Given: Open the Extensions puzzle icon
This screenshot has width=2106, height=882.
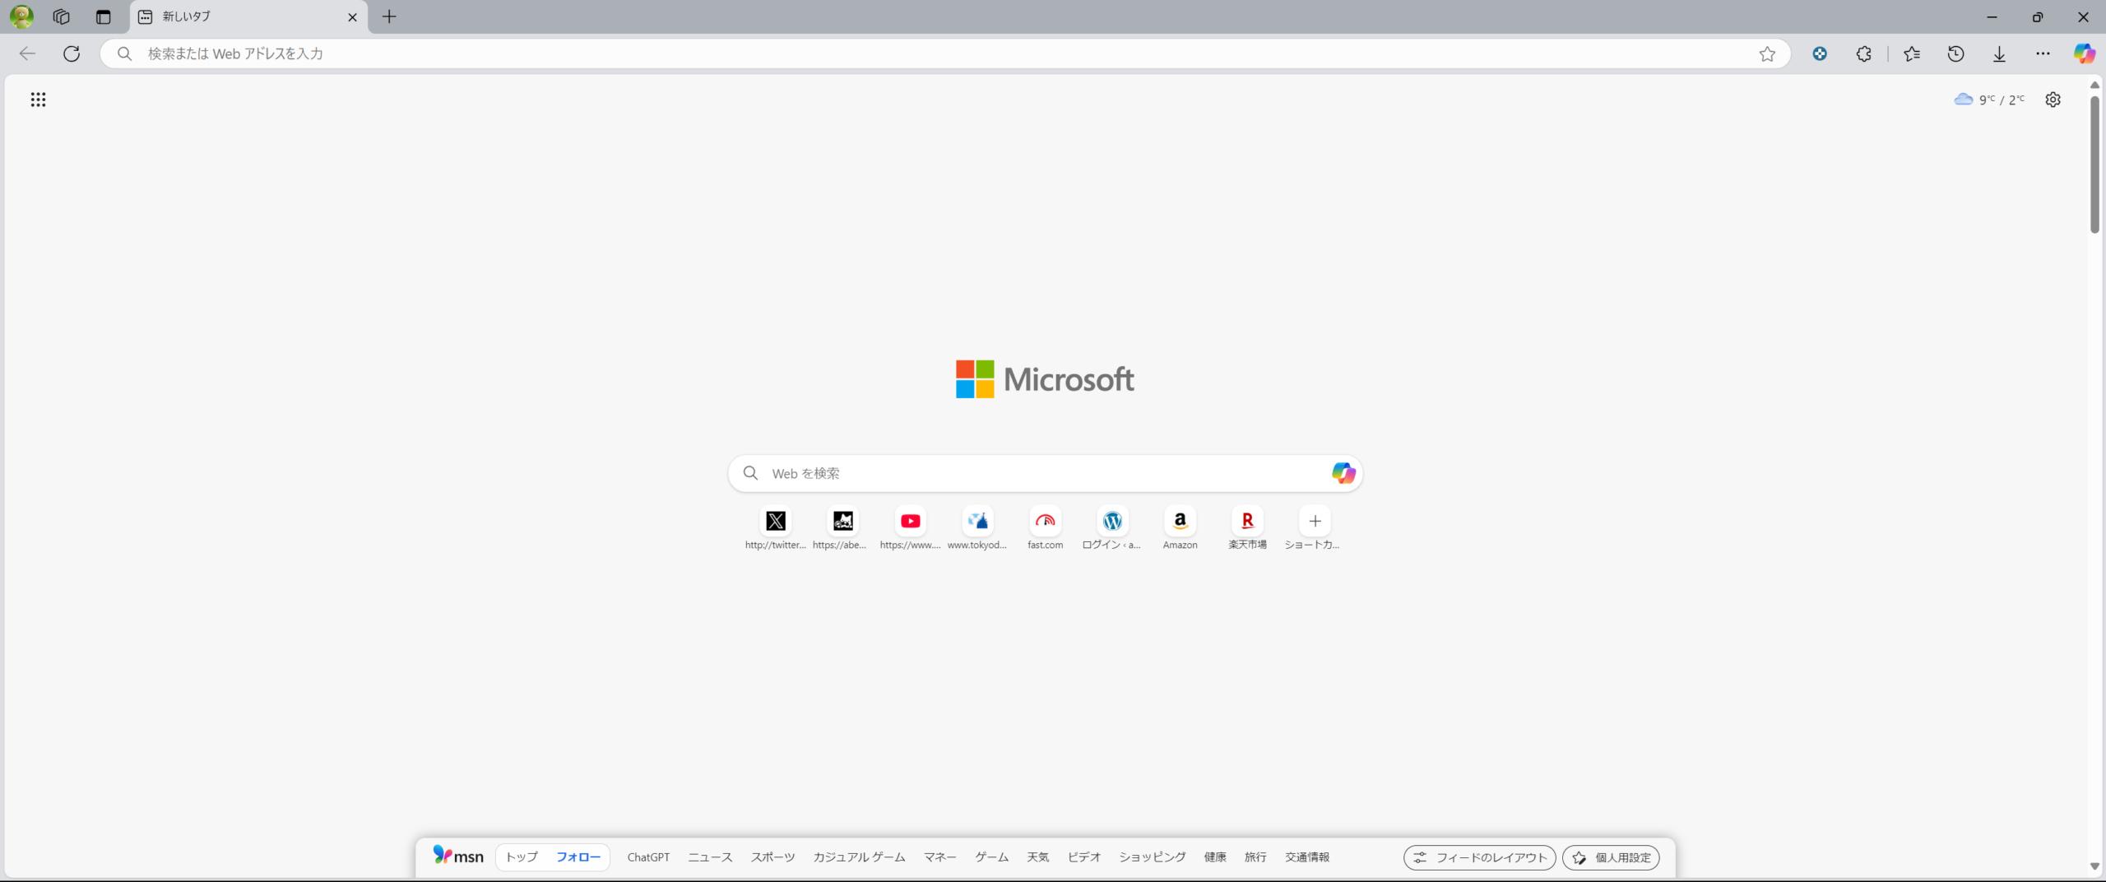Looking at the screenshot, I should point(1863,53).
